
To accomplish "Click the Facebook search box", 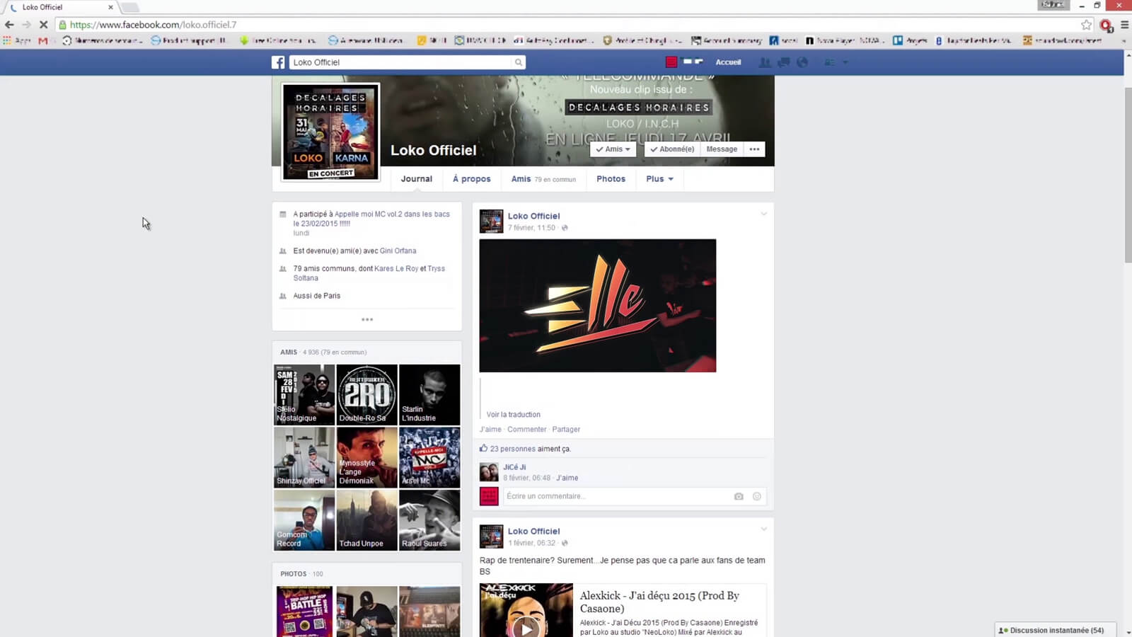I will [x=401, y=62].
